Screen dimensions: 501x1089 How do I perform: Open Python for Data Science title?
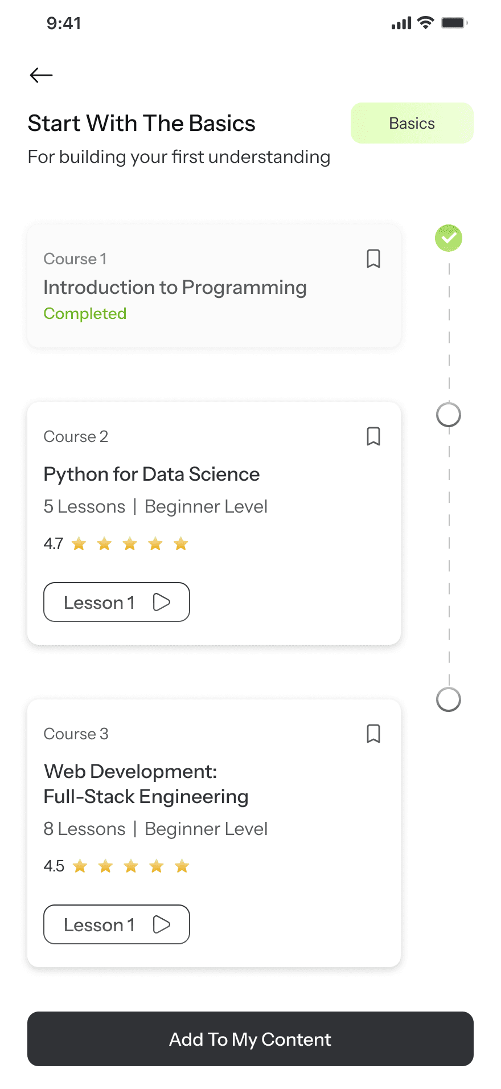tap(151, 474)
